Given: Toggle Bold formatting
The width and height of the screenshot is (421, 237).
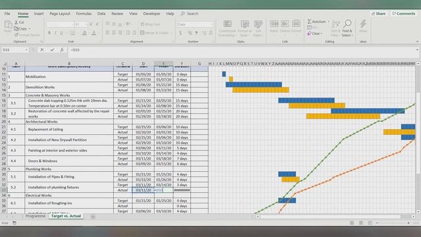Looking at the screenshot, I should click(x=49, y=33).
